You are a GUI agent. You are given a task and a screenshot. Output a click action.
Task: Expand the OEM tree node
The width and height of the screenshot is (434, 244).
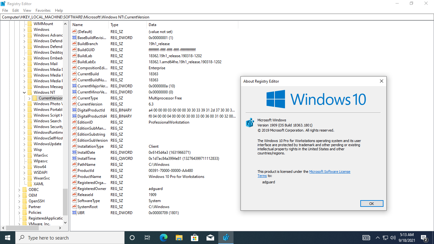[19, 195]
